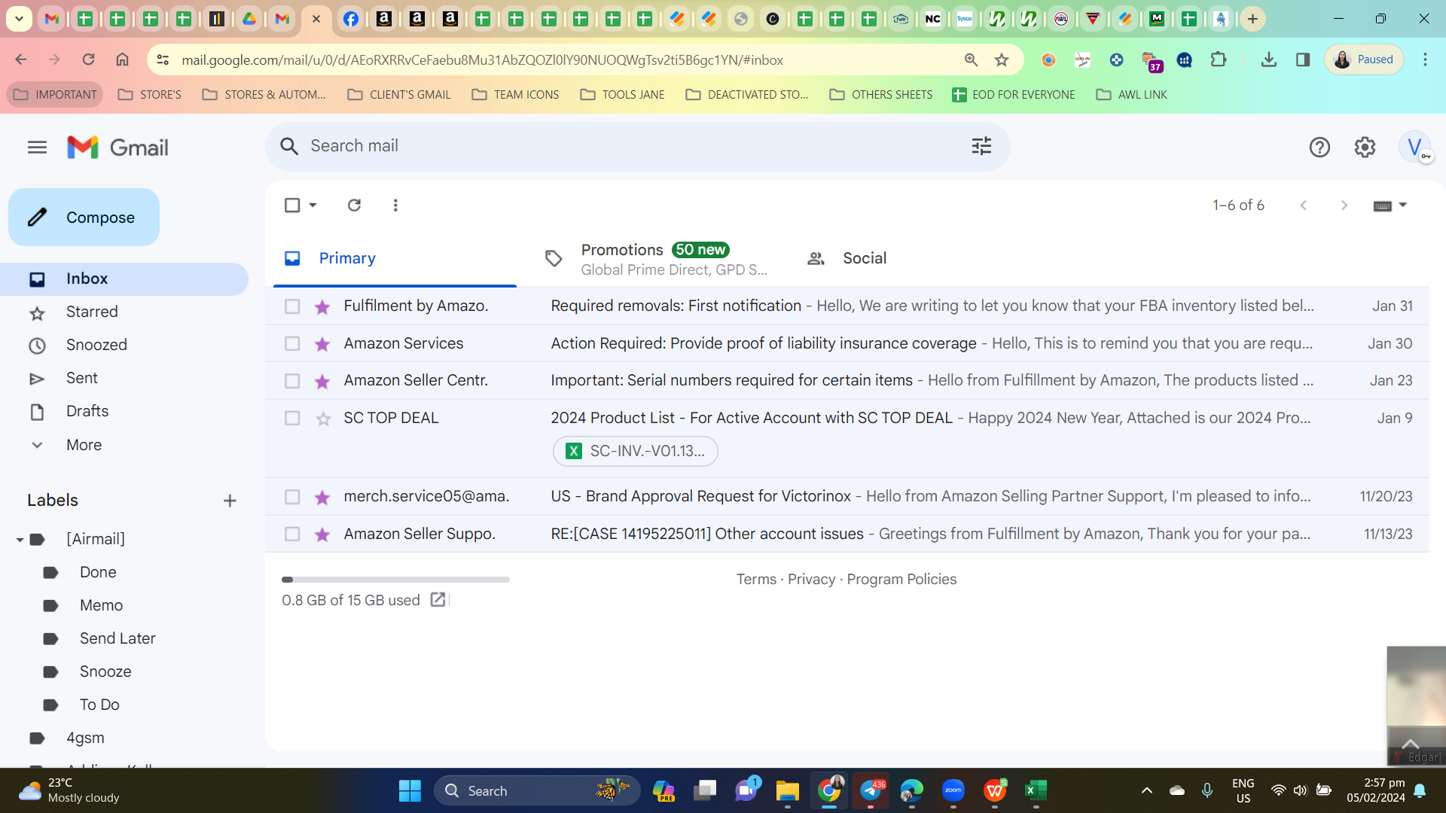Bookmark this page with star icon
1446x813 pixels.
pos(1002,60)
